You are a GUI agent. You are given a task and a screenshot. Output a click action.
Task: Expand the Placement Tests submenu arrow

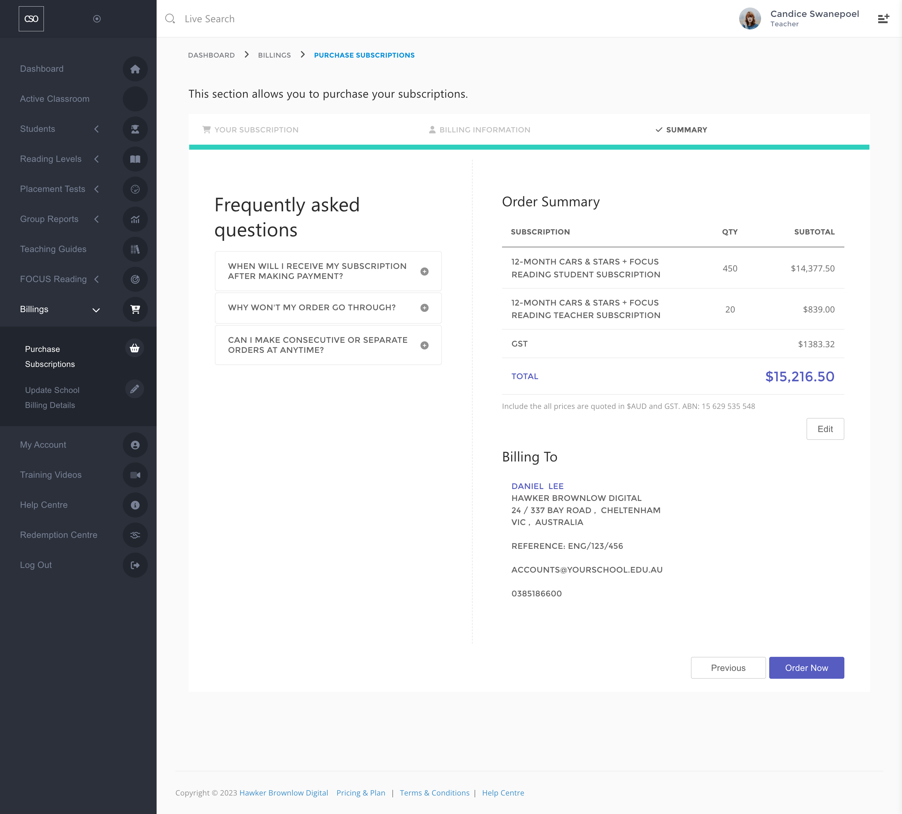click(x=97, y=189)
